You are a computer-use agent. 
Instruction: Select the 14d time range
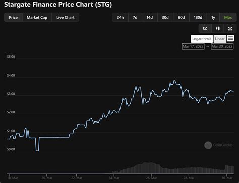click(x=150, y=17)
